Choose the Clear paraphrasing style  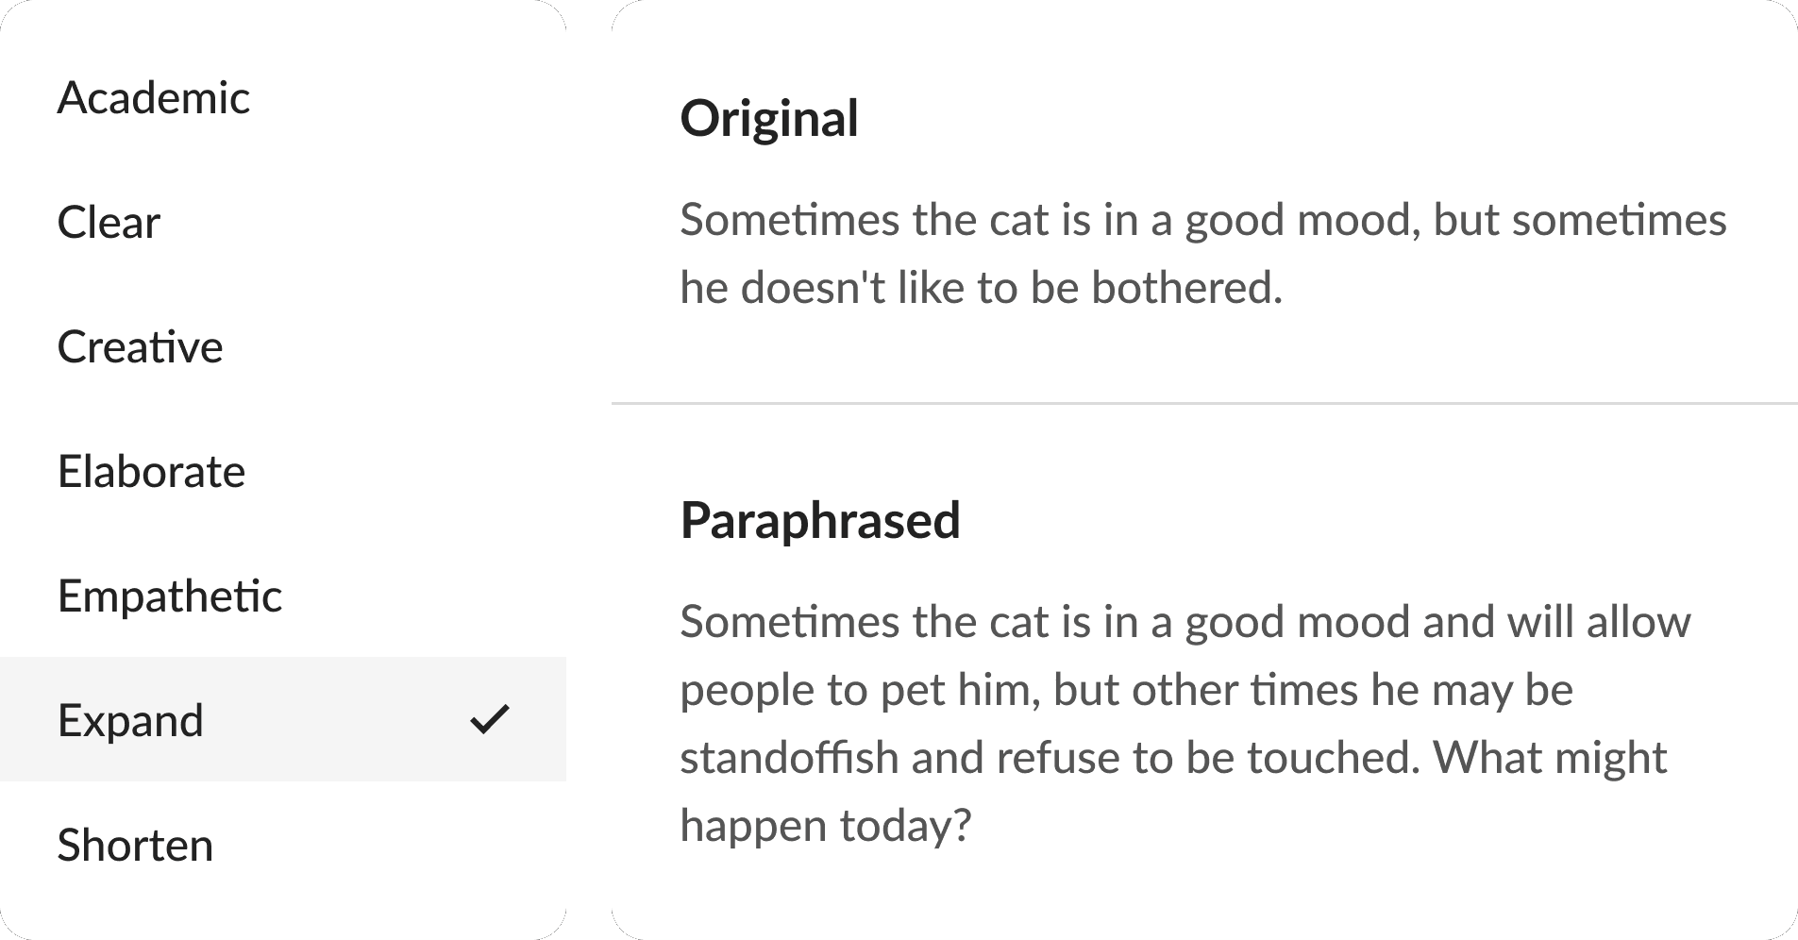click(108, 223)
